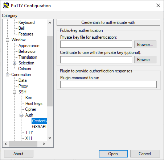
Task: Select Cipher category
Action: coord(30,109)
